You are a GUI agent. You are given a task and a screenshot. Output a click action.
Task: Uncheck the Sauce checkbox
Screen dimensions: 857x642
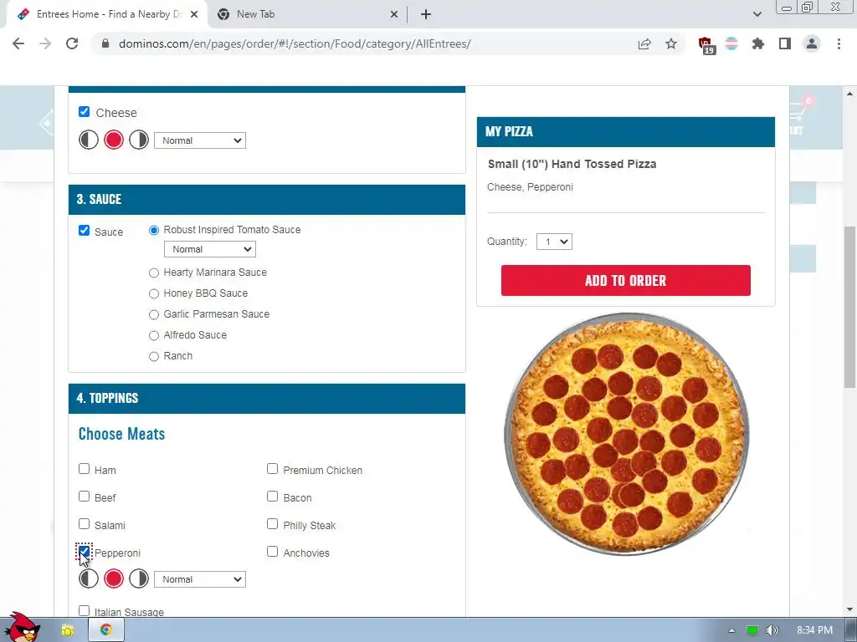[85, 231]
